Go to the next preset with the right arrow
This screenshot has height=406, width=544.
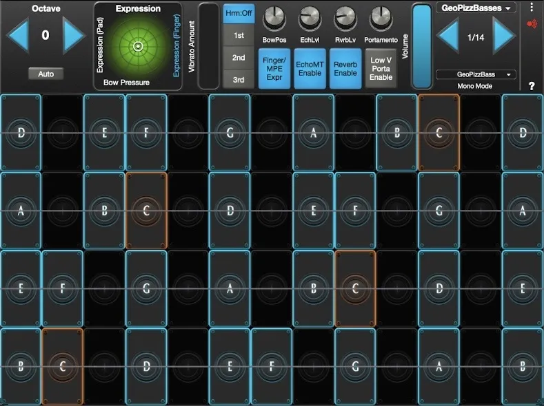[504, 36]
